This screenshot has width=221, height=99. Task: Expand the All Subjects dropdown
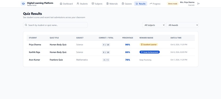coord(154,25)
